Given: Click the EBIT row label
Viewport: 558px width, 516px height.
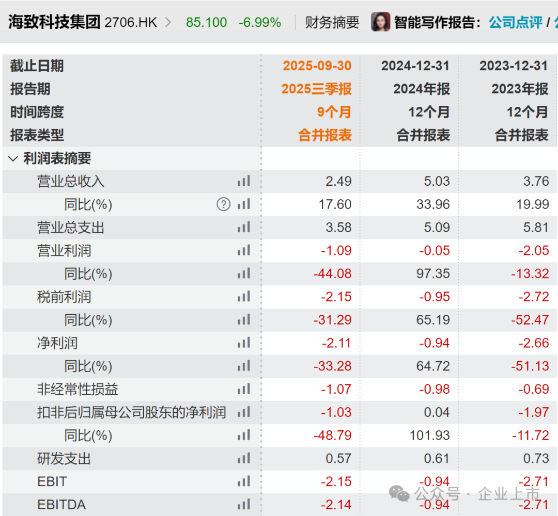Looking at the screenshot, I should click(52, 481).
